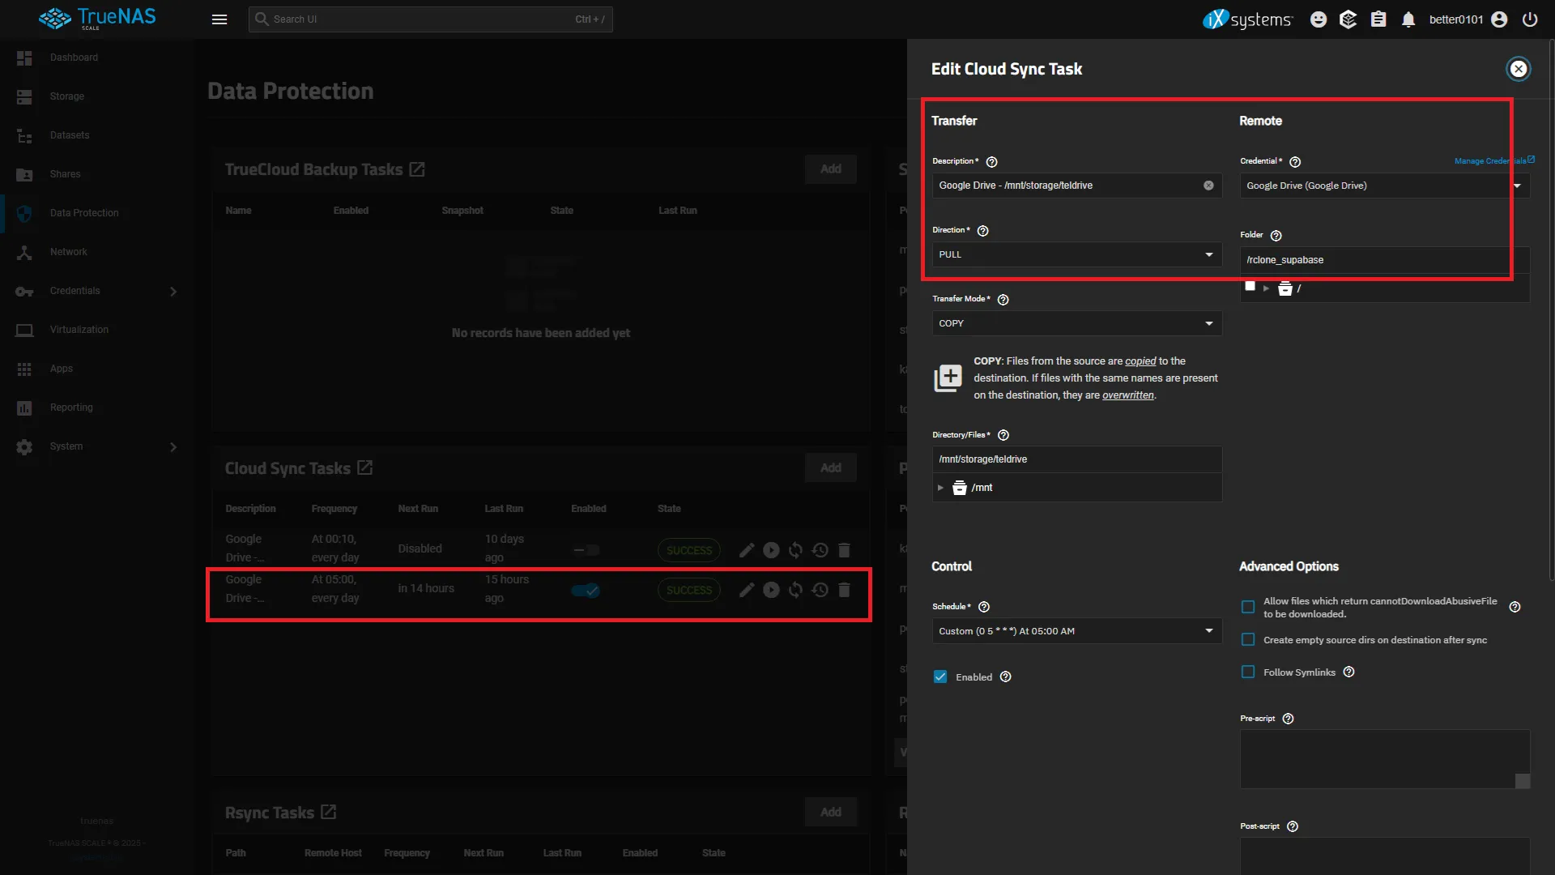Run the enabled Google Drive sync task now
1555x875 pixels.
tap(771, 590)
